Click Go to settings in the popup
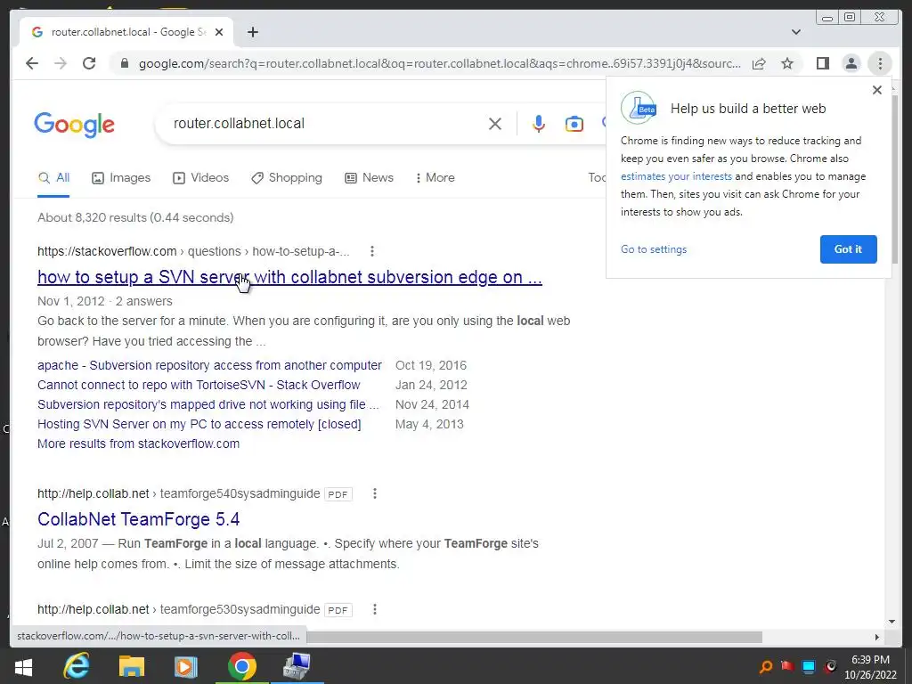The width and height of the screenshot is (912, 684). click(654, 249)
